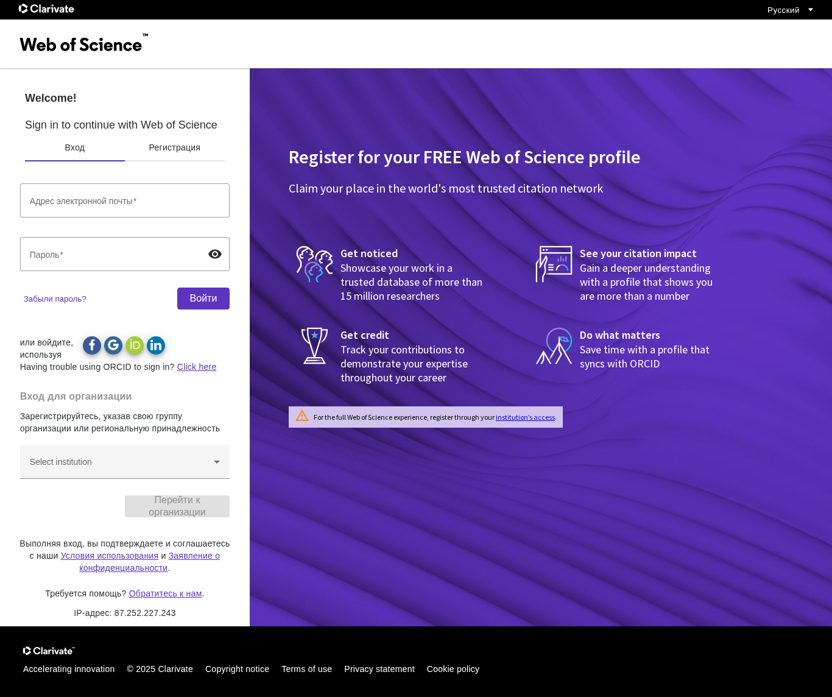Image resolution: width=832 pixels, height=697 pixels.
Task: Click the Do what matters heading
Action: click(620, 335)
